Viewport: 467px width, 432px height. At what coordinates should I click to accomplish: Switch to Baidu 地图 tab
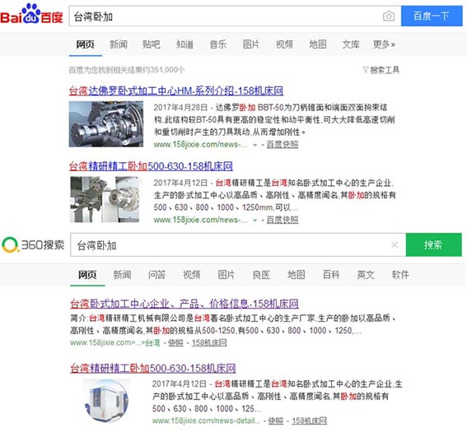tap(317, 44)
